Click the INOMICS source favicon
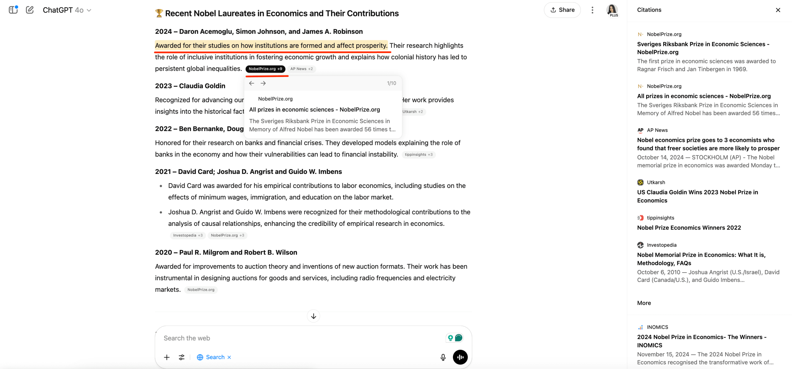The height and width of the screenshot is (369, 792). tap(640, 327)
